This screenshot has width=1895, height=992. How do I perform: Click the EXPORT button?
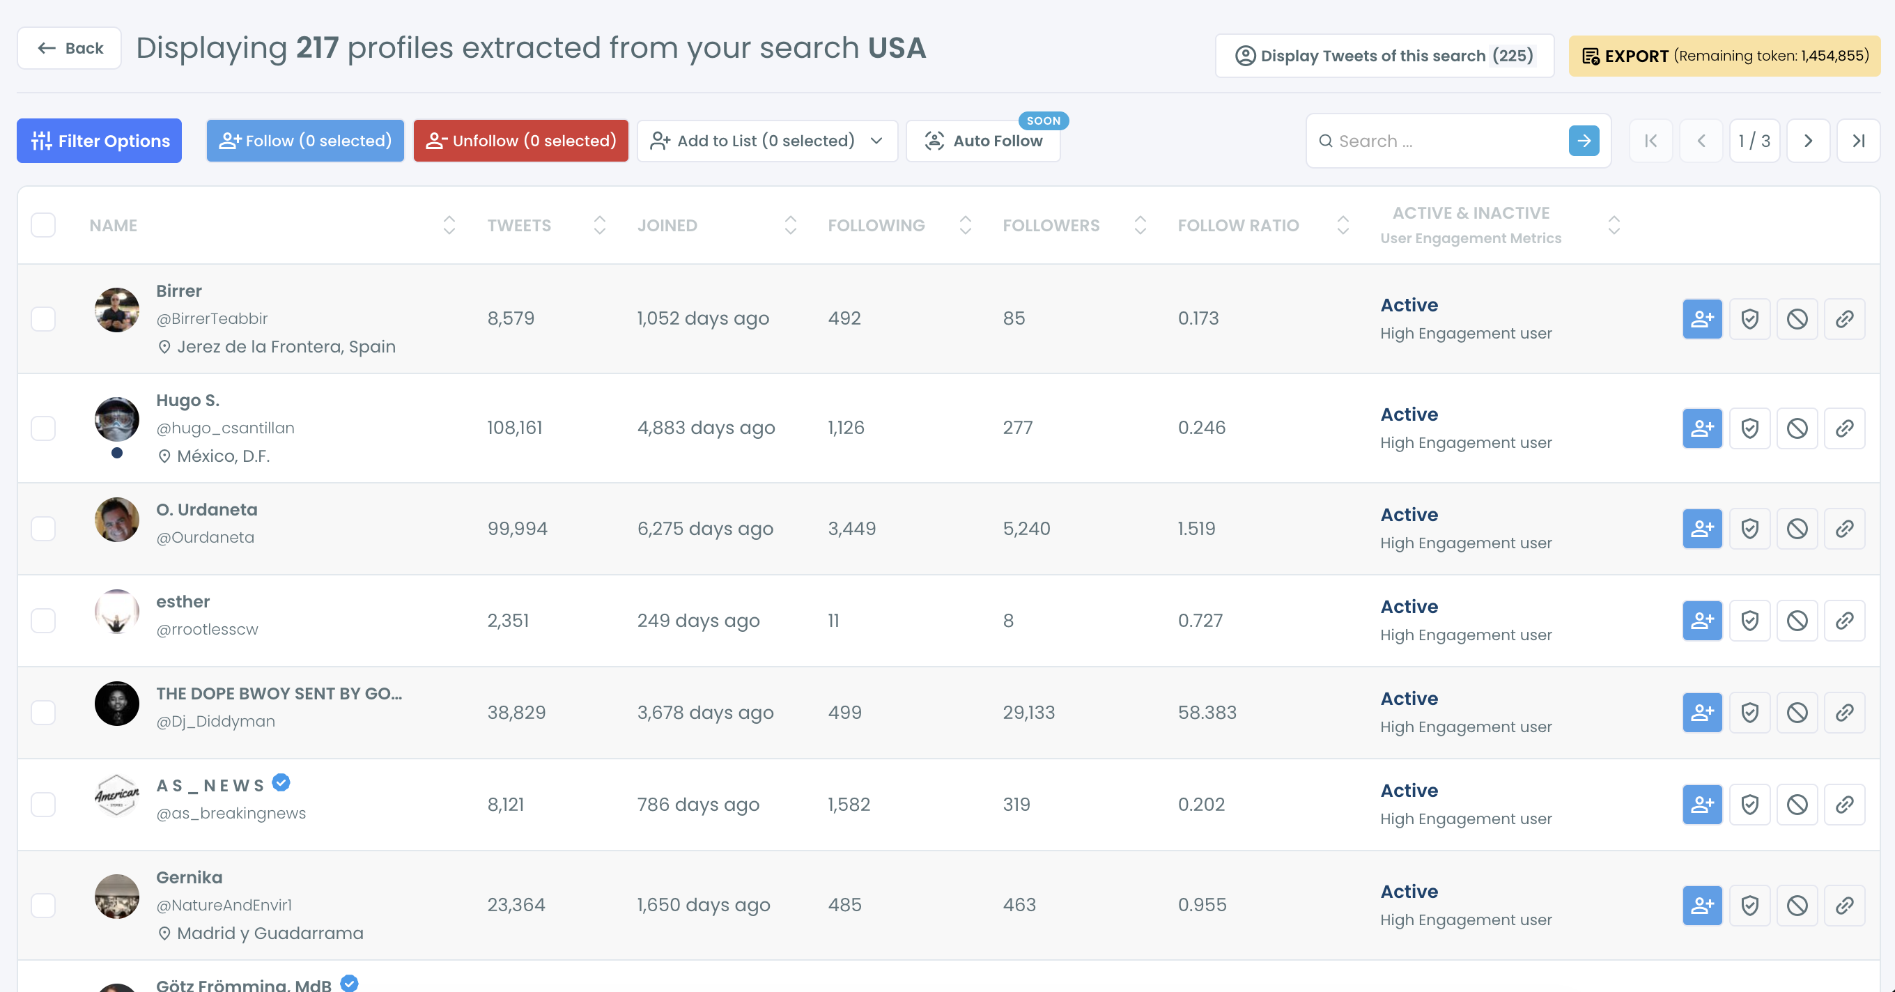1724,56
